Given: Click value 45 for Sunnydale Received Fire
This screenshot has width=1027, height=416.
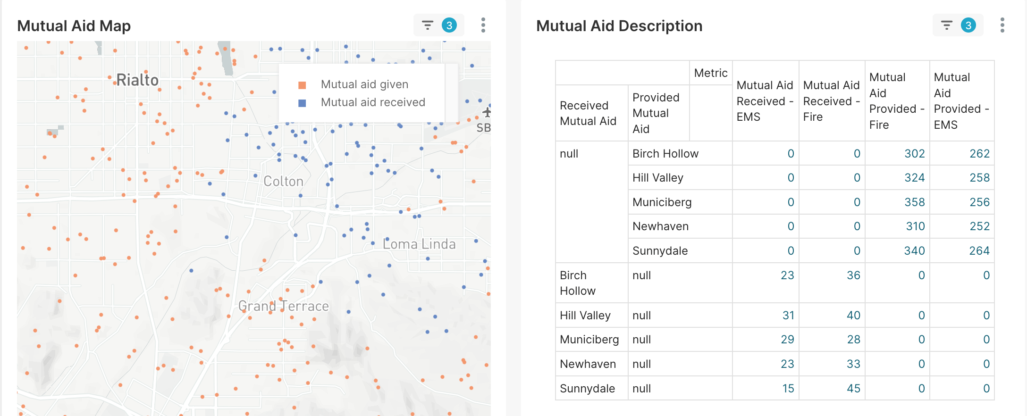Looking at the screenshot, I should point(853,389).
